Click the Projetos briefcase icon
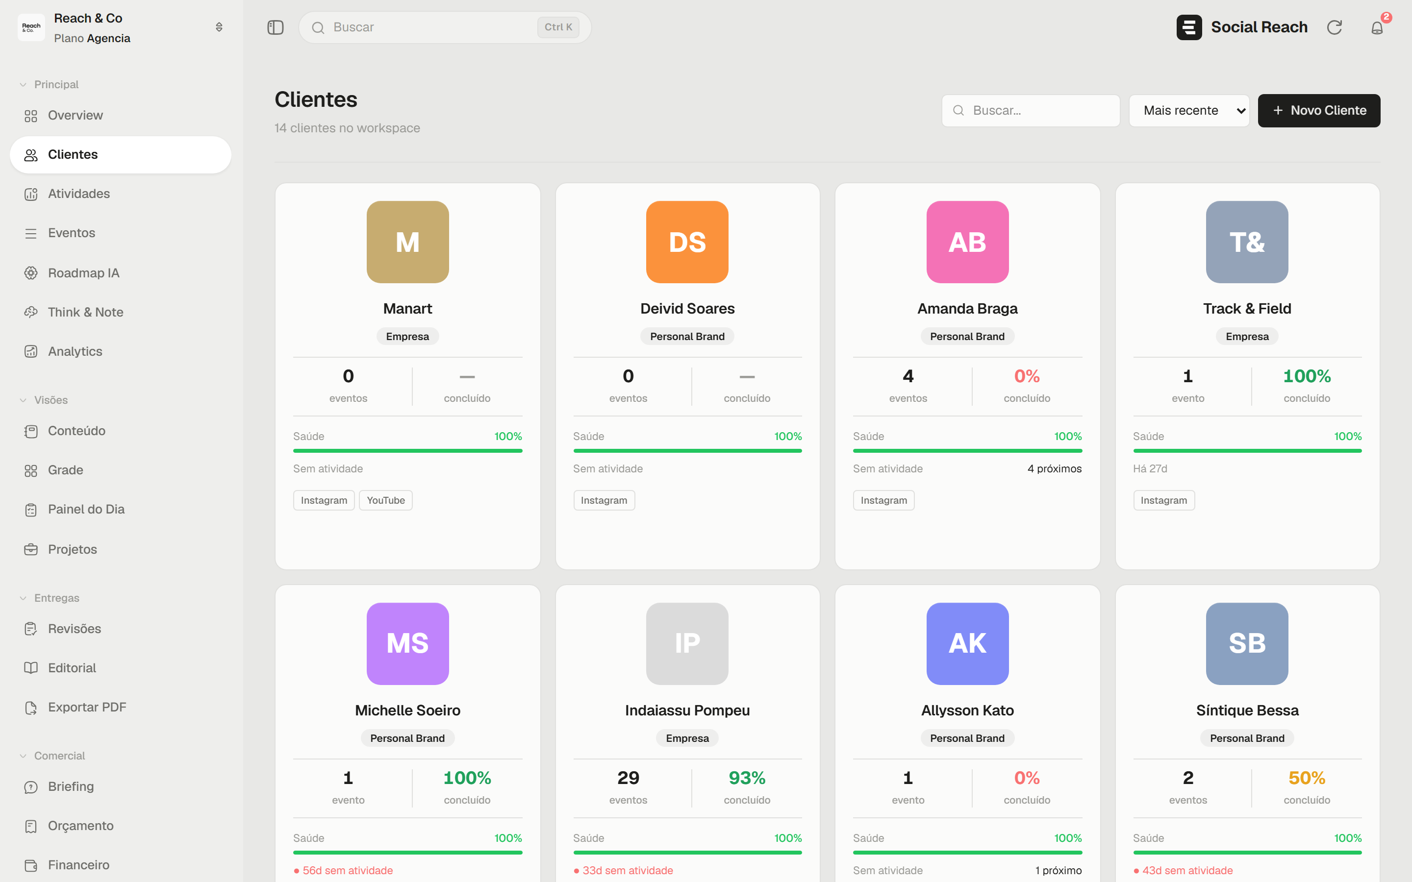 coord(31,549)
